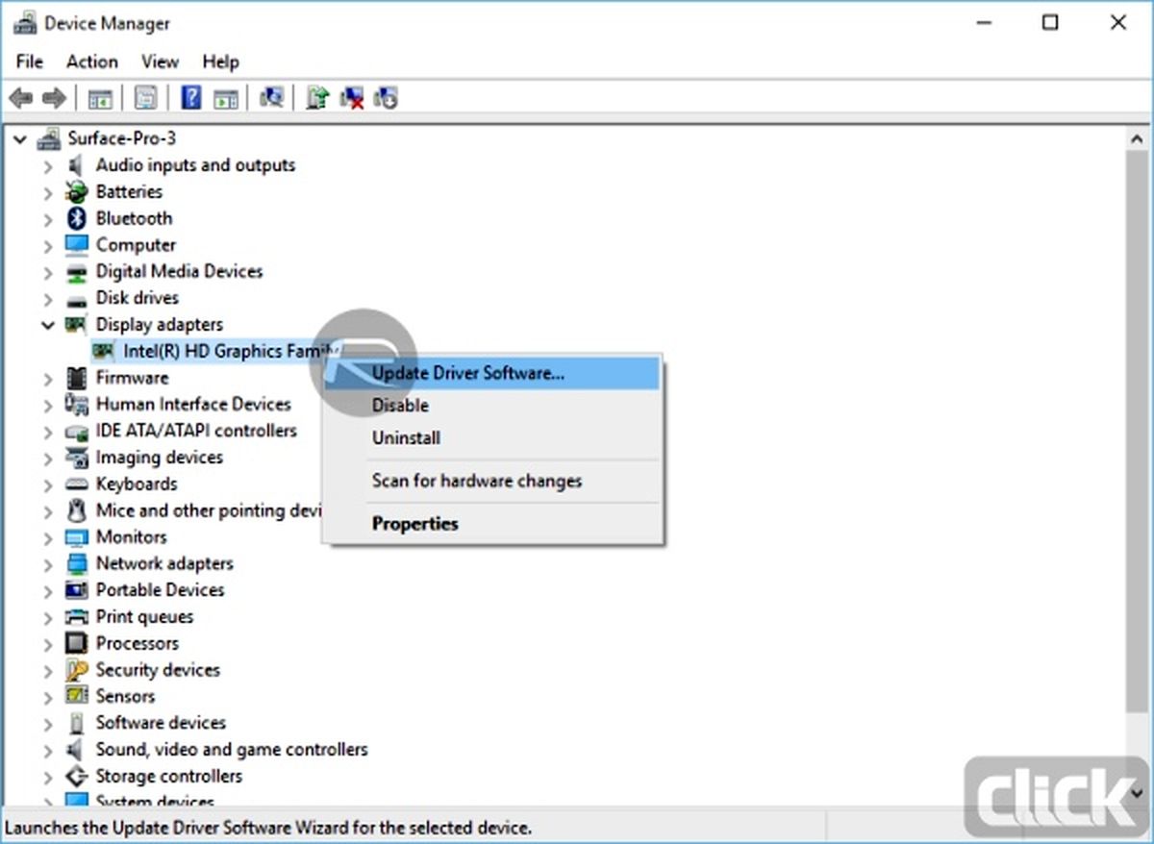Select the Portable Devices label
This screenshot has height=844, width=1154.
[160, 590]
